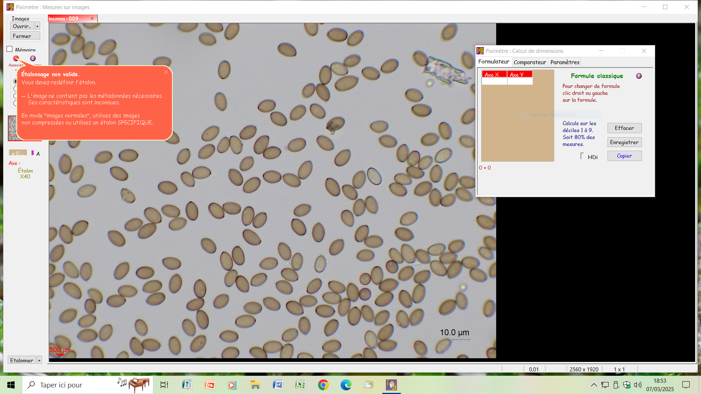Click the info icon beside Formule classique
Screen dimensions: 701x394
click(639, 76)
